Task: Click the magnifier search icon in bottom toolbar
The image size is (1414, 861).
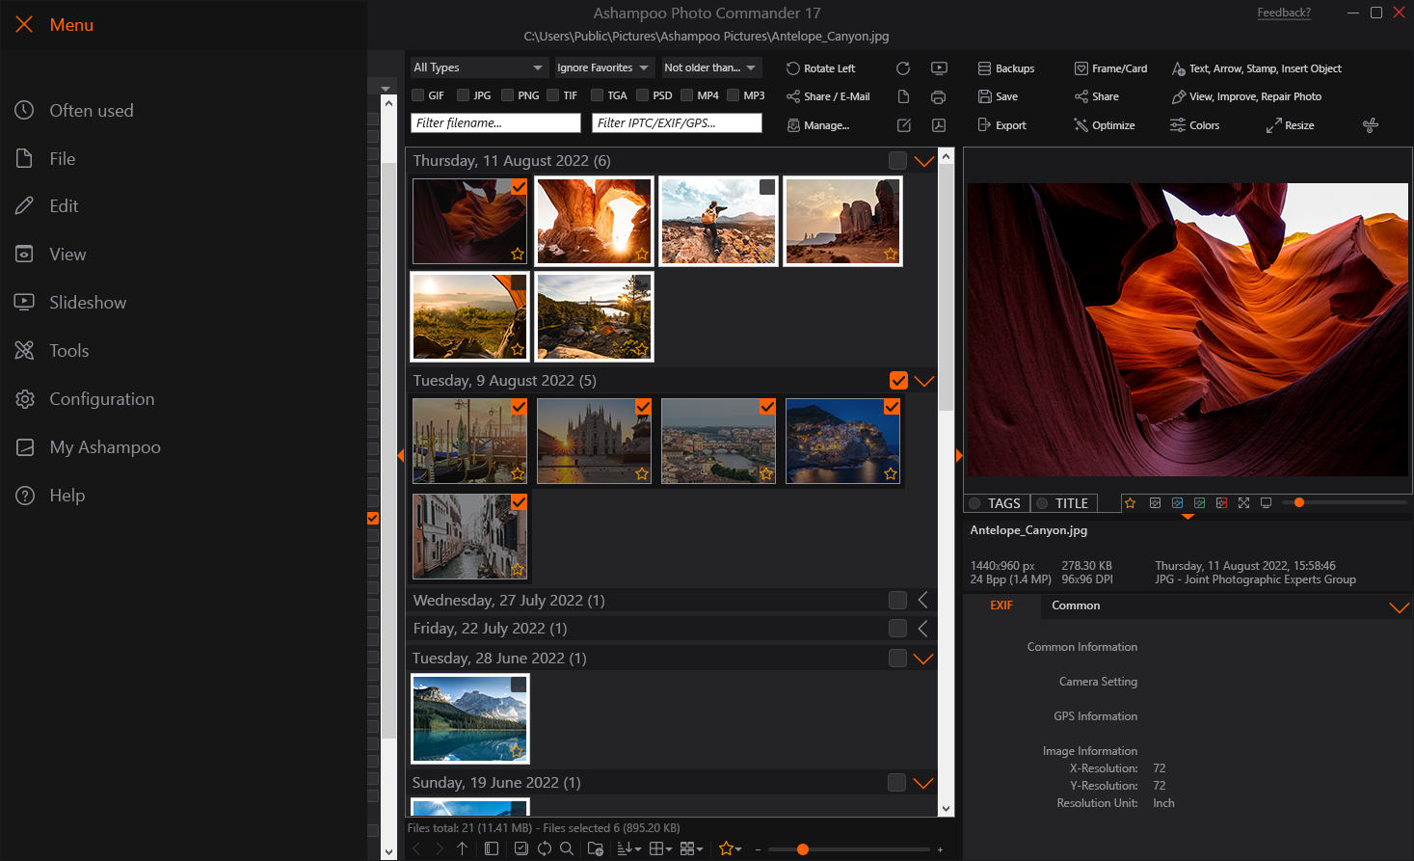Action: [x=568, y=848]
